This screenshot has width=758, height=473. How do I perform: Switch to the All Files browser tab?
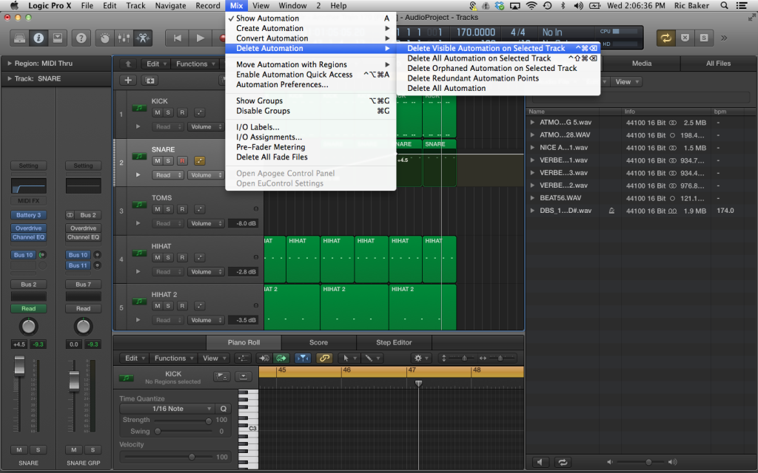[x=718, y=64]
